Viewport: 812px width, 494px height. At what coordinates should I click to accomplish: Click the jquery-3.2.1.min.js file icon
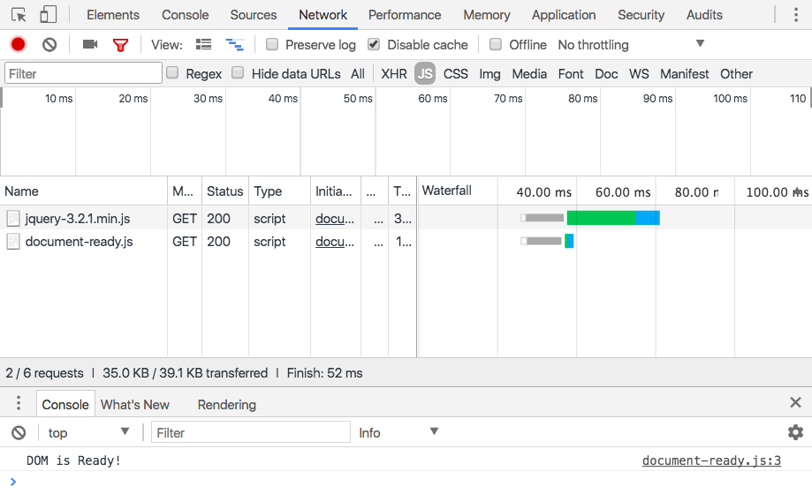coord(13,219)
